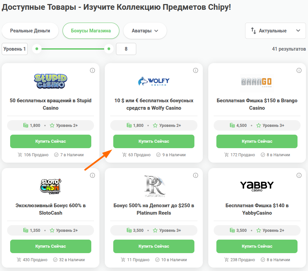Viewport: 308px width, 271px height.
Task: Buy YabbyCasino $140 free chip
Action: click(257, 246)
